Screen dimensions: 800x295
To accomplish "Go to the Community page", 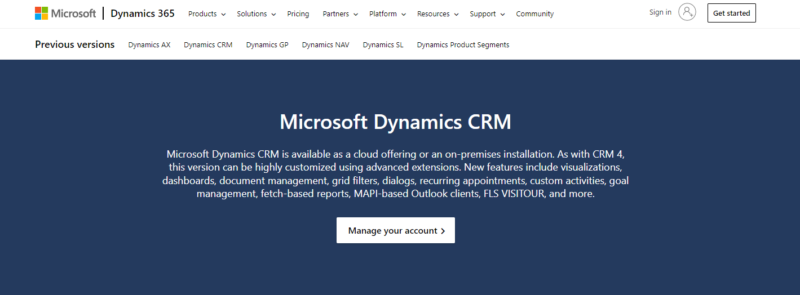I will point(535,14).
